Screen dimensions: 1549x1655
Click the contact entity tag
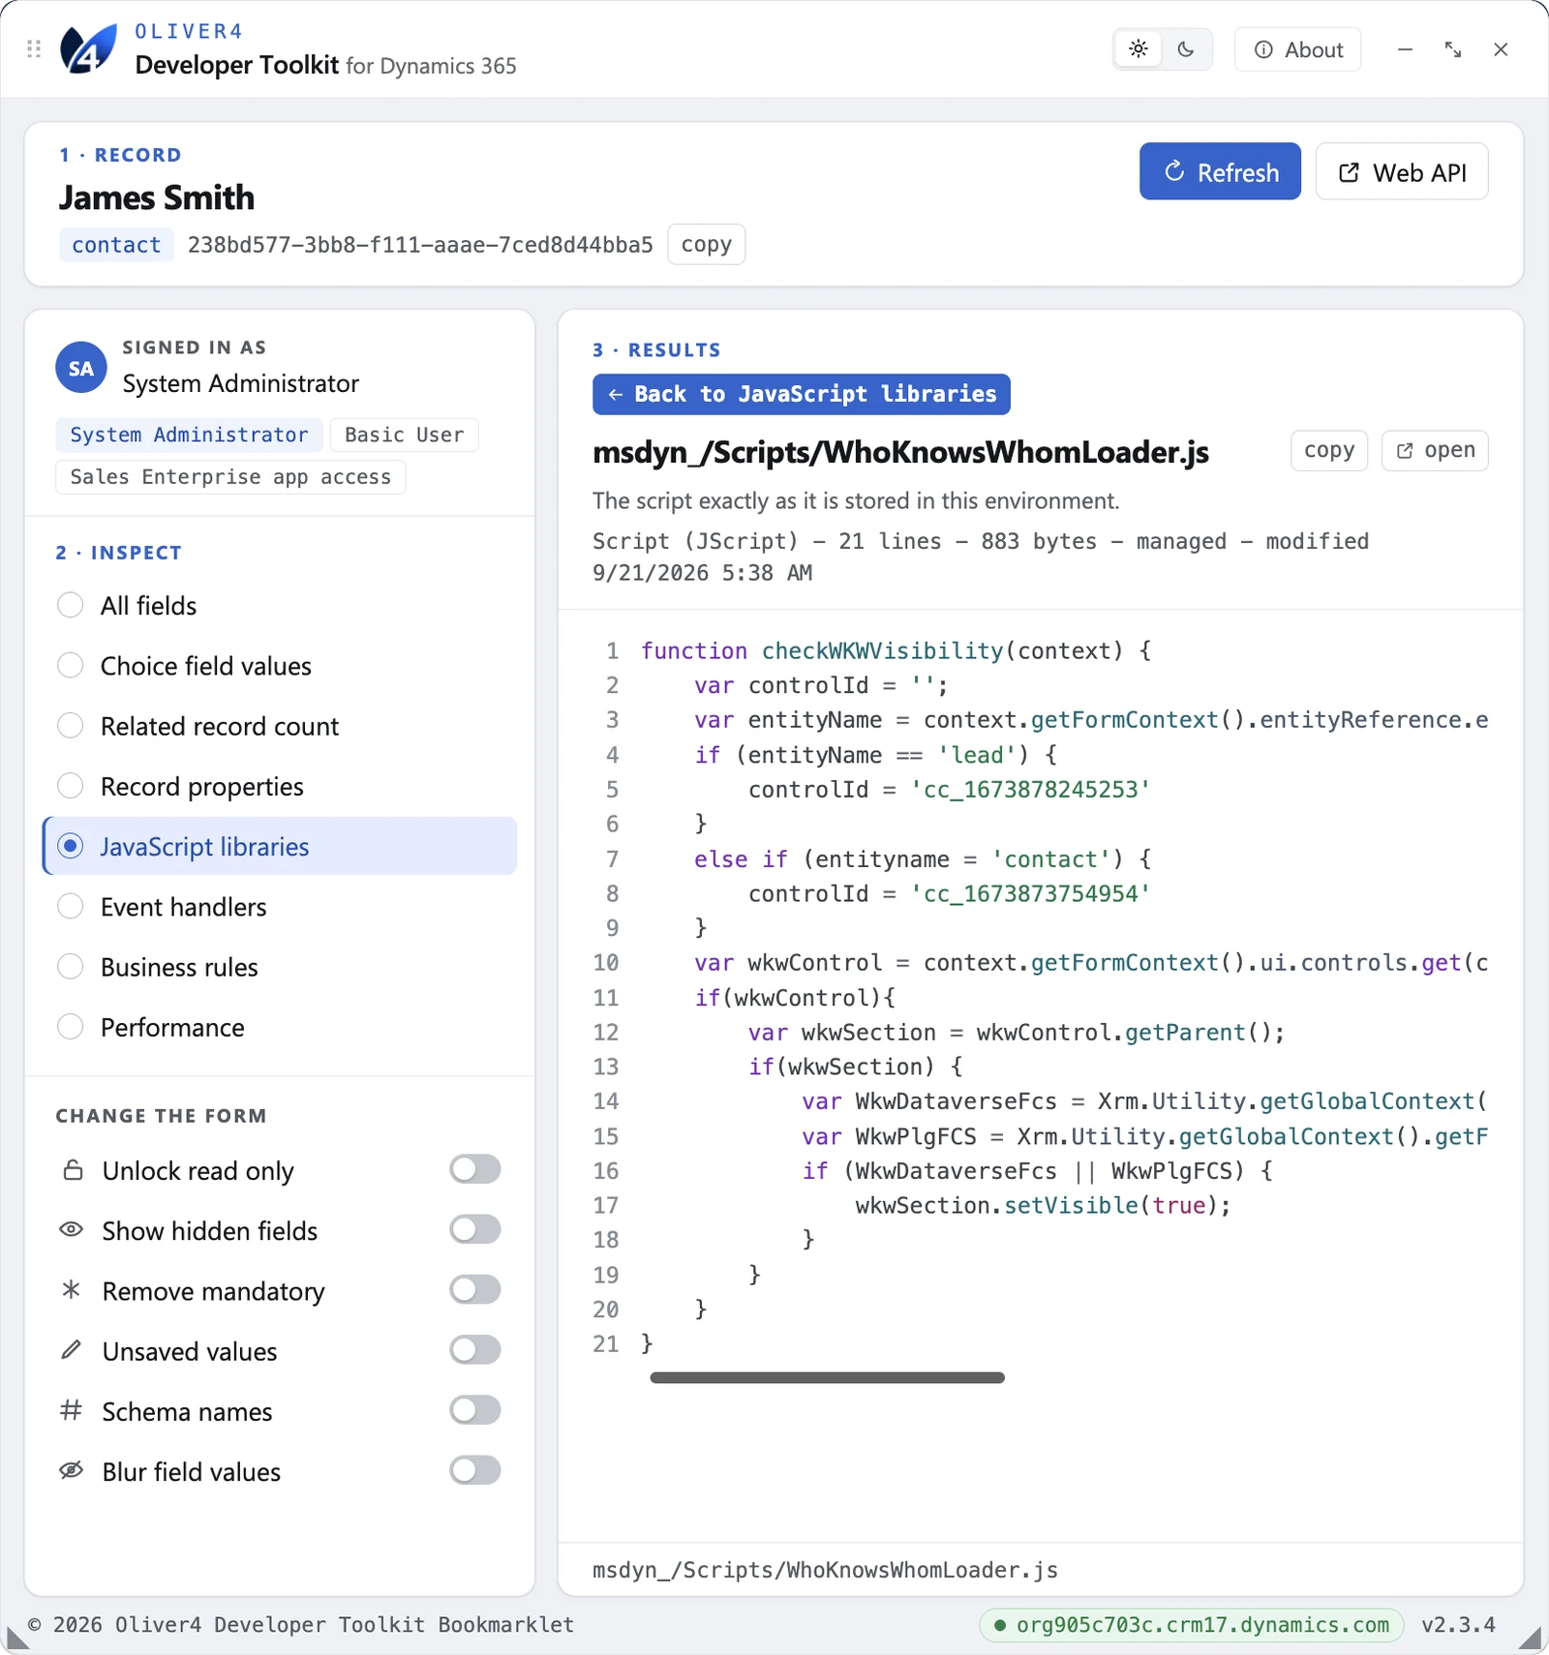(116, 245)
